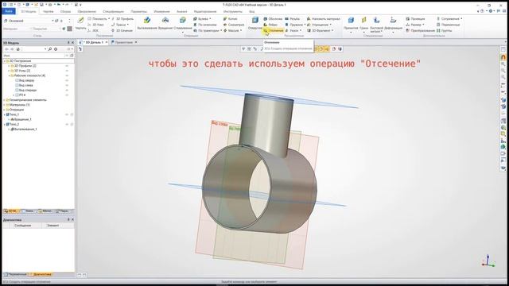
Task: Expand the 3D Узлы tree folder
Action: click(x=9, y=71)
